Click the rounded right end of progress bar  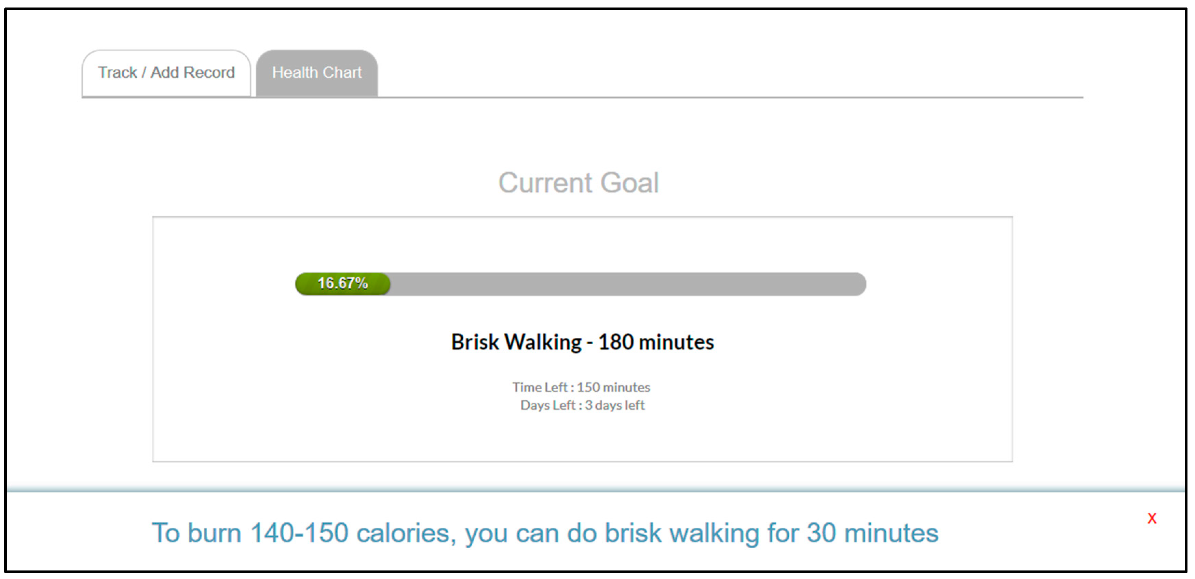pos(857,284)
